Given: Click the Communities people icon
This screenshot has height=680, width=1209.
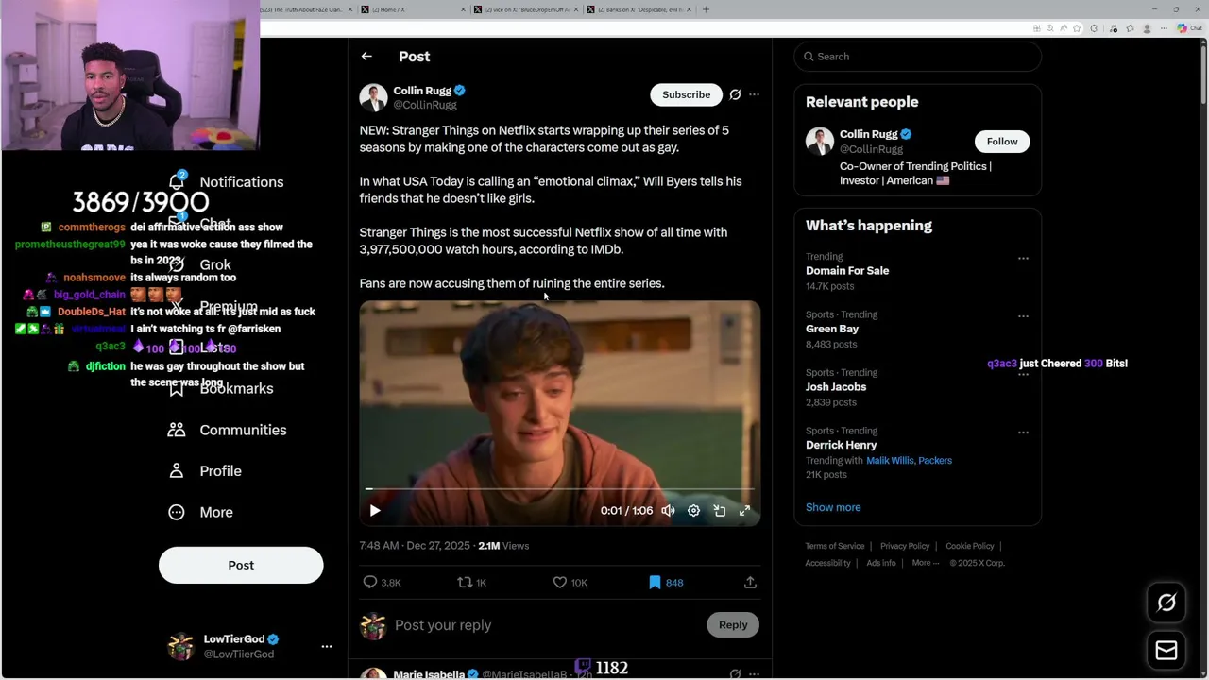Looking at the screenshot, I should pyautogui.click(x=177, y=430).
